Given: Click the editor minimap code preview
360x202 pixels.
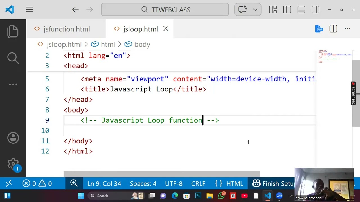Looking at the screenshot, I should [335, 56].
